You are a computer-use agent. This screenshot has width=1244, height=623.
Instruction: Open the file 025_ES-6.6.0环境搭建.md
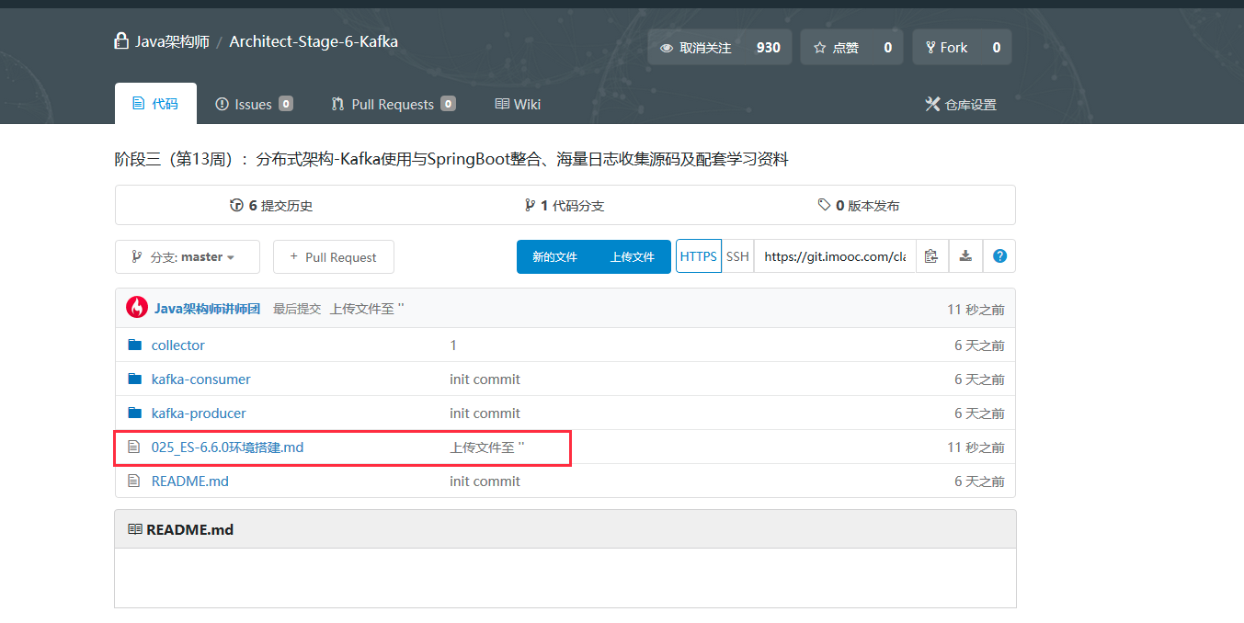point(227,447)
